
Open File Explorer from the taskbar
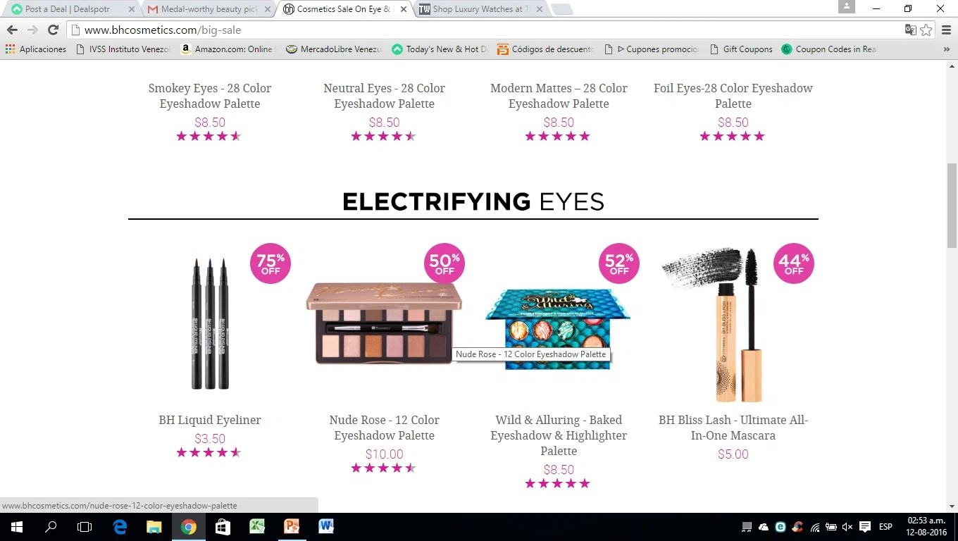click(154, 527)
